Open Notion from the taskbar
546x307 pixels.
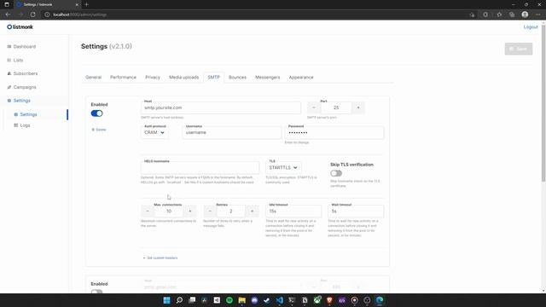(305, 300)
